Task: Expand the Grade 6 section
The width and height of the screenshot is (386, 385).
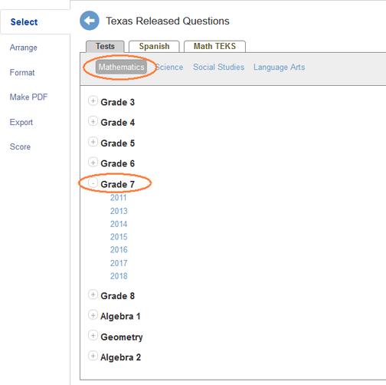Action: click(x=93, y=163)
